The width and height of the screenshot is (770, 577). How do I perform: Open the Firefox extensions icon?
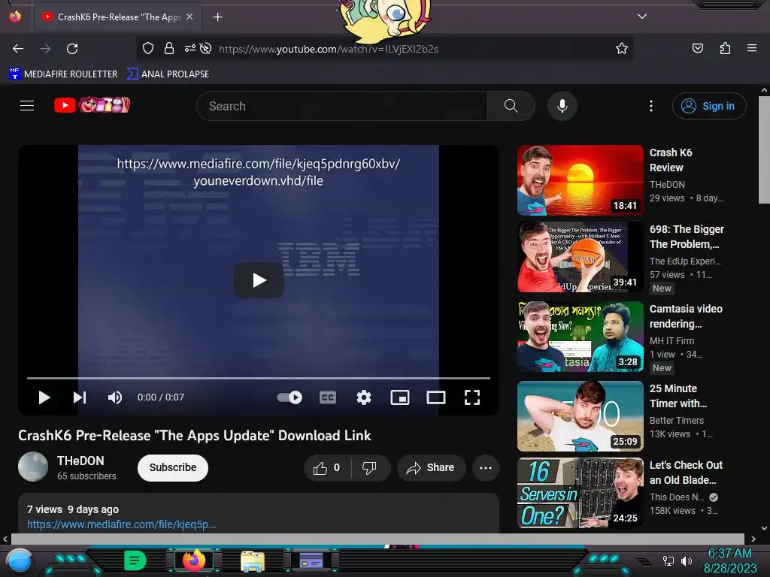pos(725,48)
